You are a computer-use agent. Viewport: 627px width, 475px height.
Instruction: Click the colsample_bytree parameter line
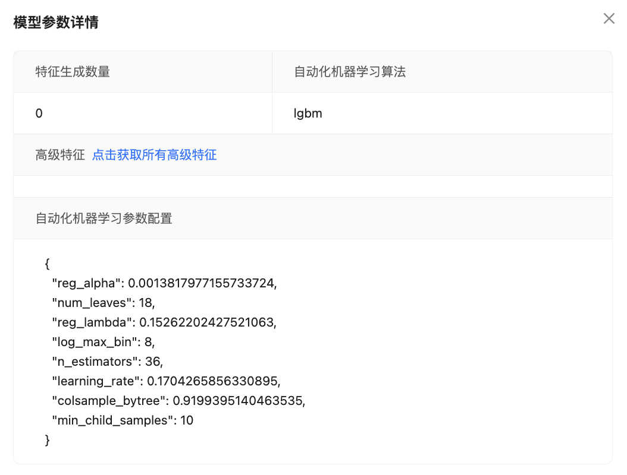click(x=178, y=401)
